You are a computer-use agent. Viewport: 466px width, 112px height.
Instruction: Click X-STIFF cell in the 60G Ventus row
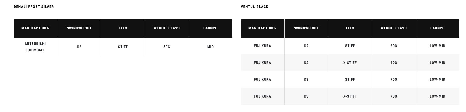(x=350, y=63)
